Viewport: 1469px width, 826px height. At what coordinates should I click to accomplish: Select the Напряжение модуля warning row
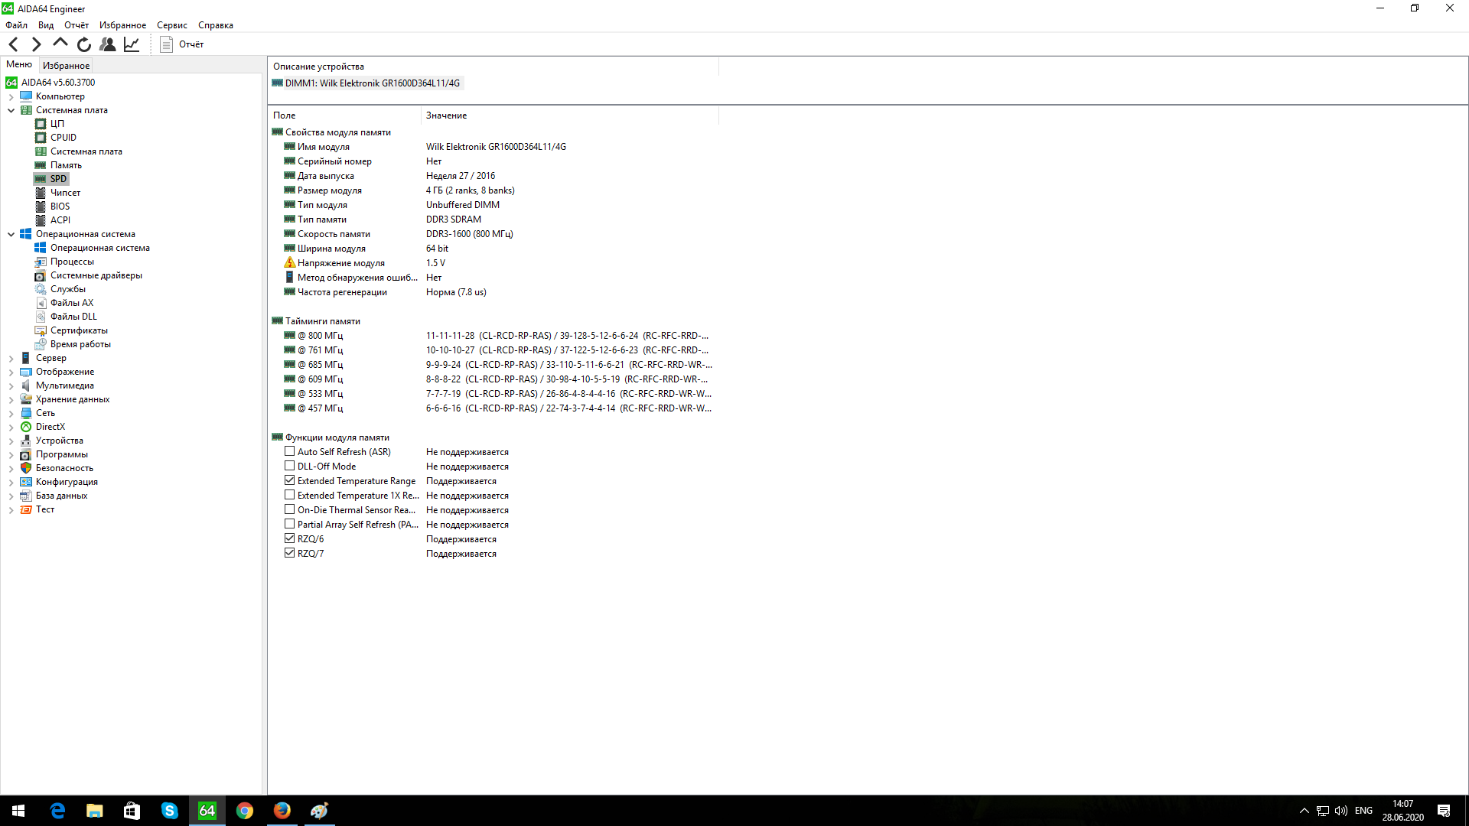(x=493, y=263)
